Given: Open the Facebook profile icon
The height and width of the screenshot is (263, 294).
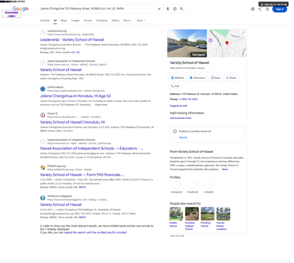Looking at the screenshot, I should tap(192, 185).
